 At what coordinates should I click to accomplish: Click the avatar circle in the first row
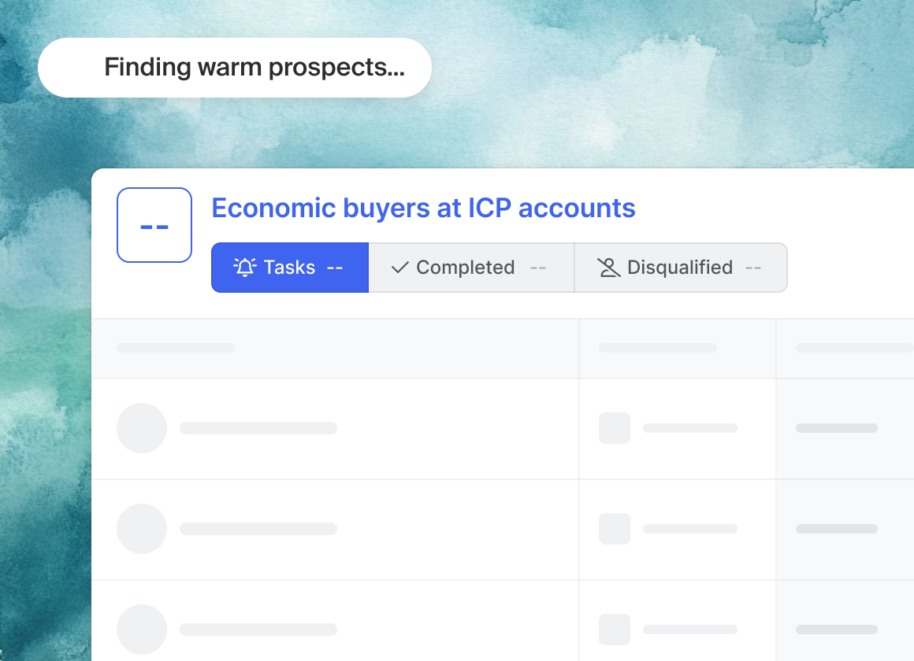point(142,428)
